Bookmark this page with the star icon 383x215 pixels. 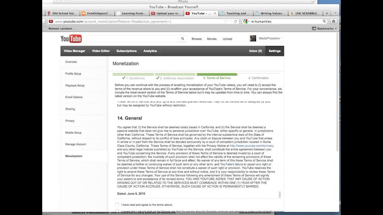coord(226,21)
